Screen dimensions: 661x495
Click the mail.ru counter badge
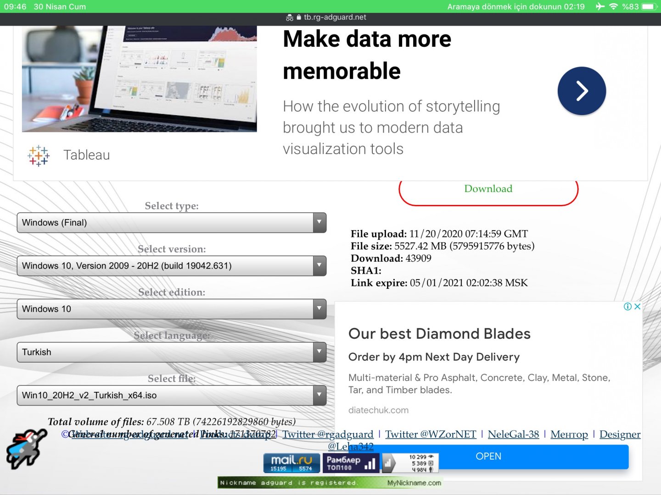pos(291,463)
